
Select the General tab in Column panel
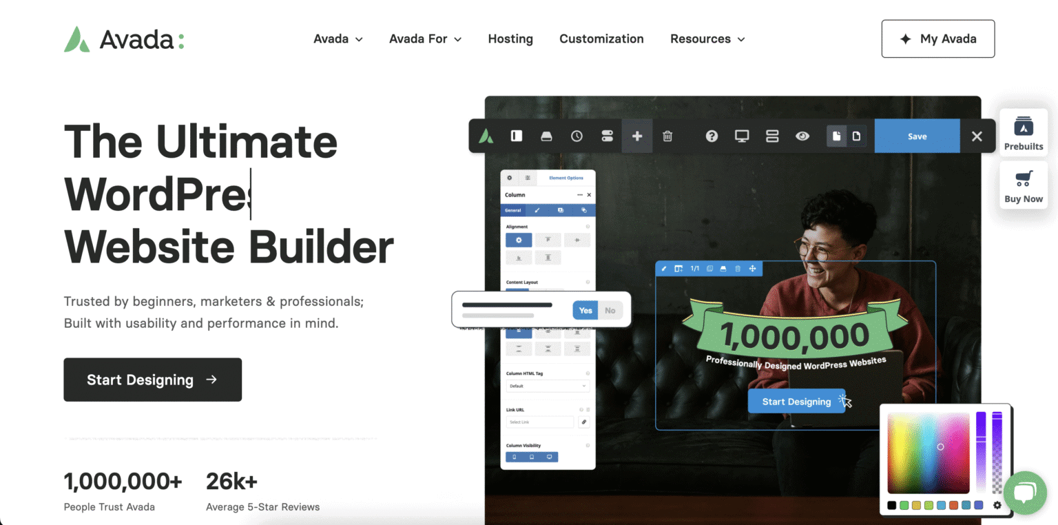click(513, 209)
